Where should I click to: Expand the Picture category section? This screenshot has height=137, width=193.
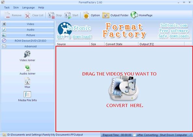28,35
